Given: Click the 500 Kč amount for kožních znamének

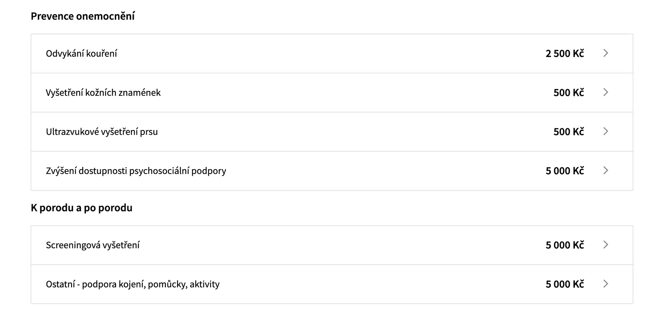Looking at the screenshot, I should pos(569,93).
